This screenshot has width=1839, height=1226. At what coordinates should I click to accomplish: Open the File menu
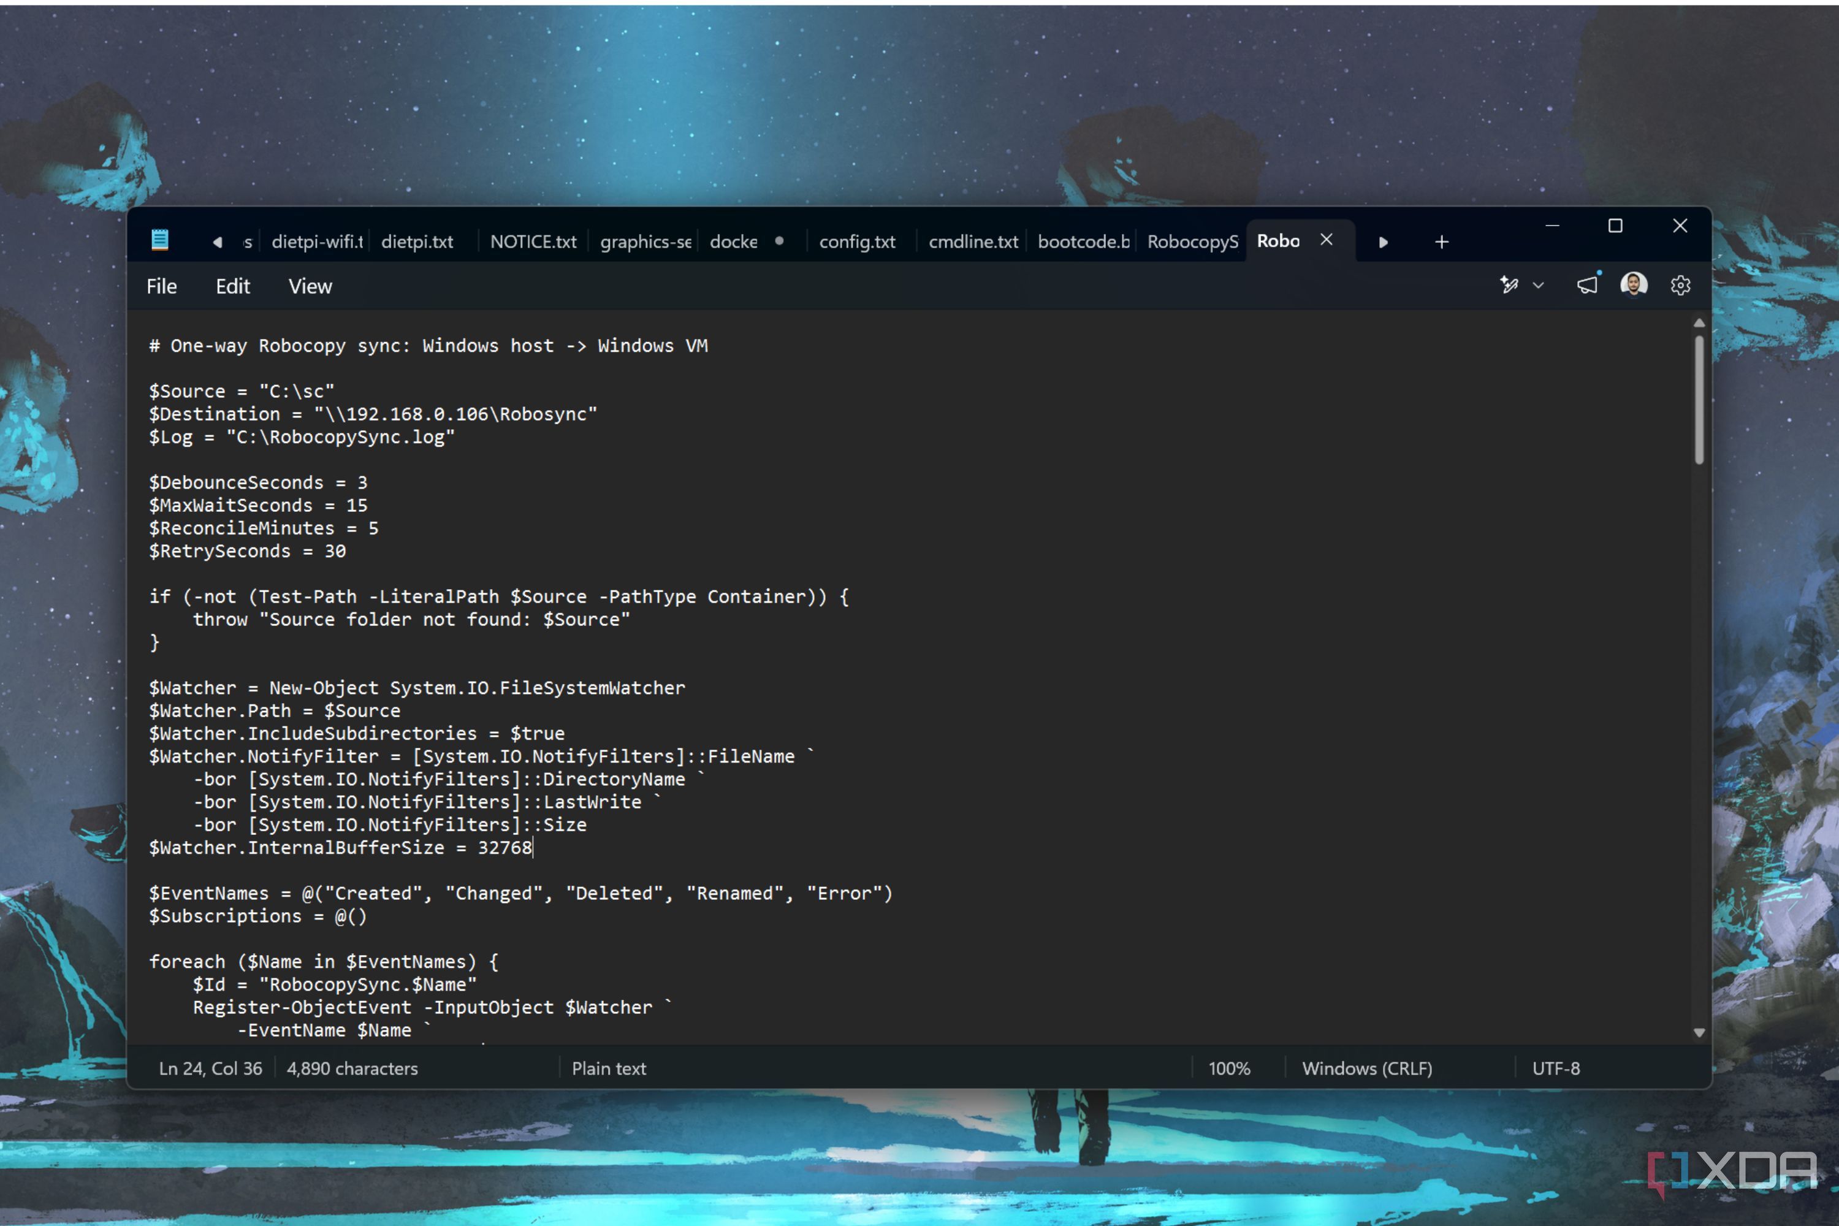coord(161,286)
